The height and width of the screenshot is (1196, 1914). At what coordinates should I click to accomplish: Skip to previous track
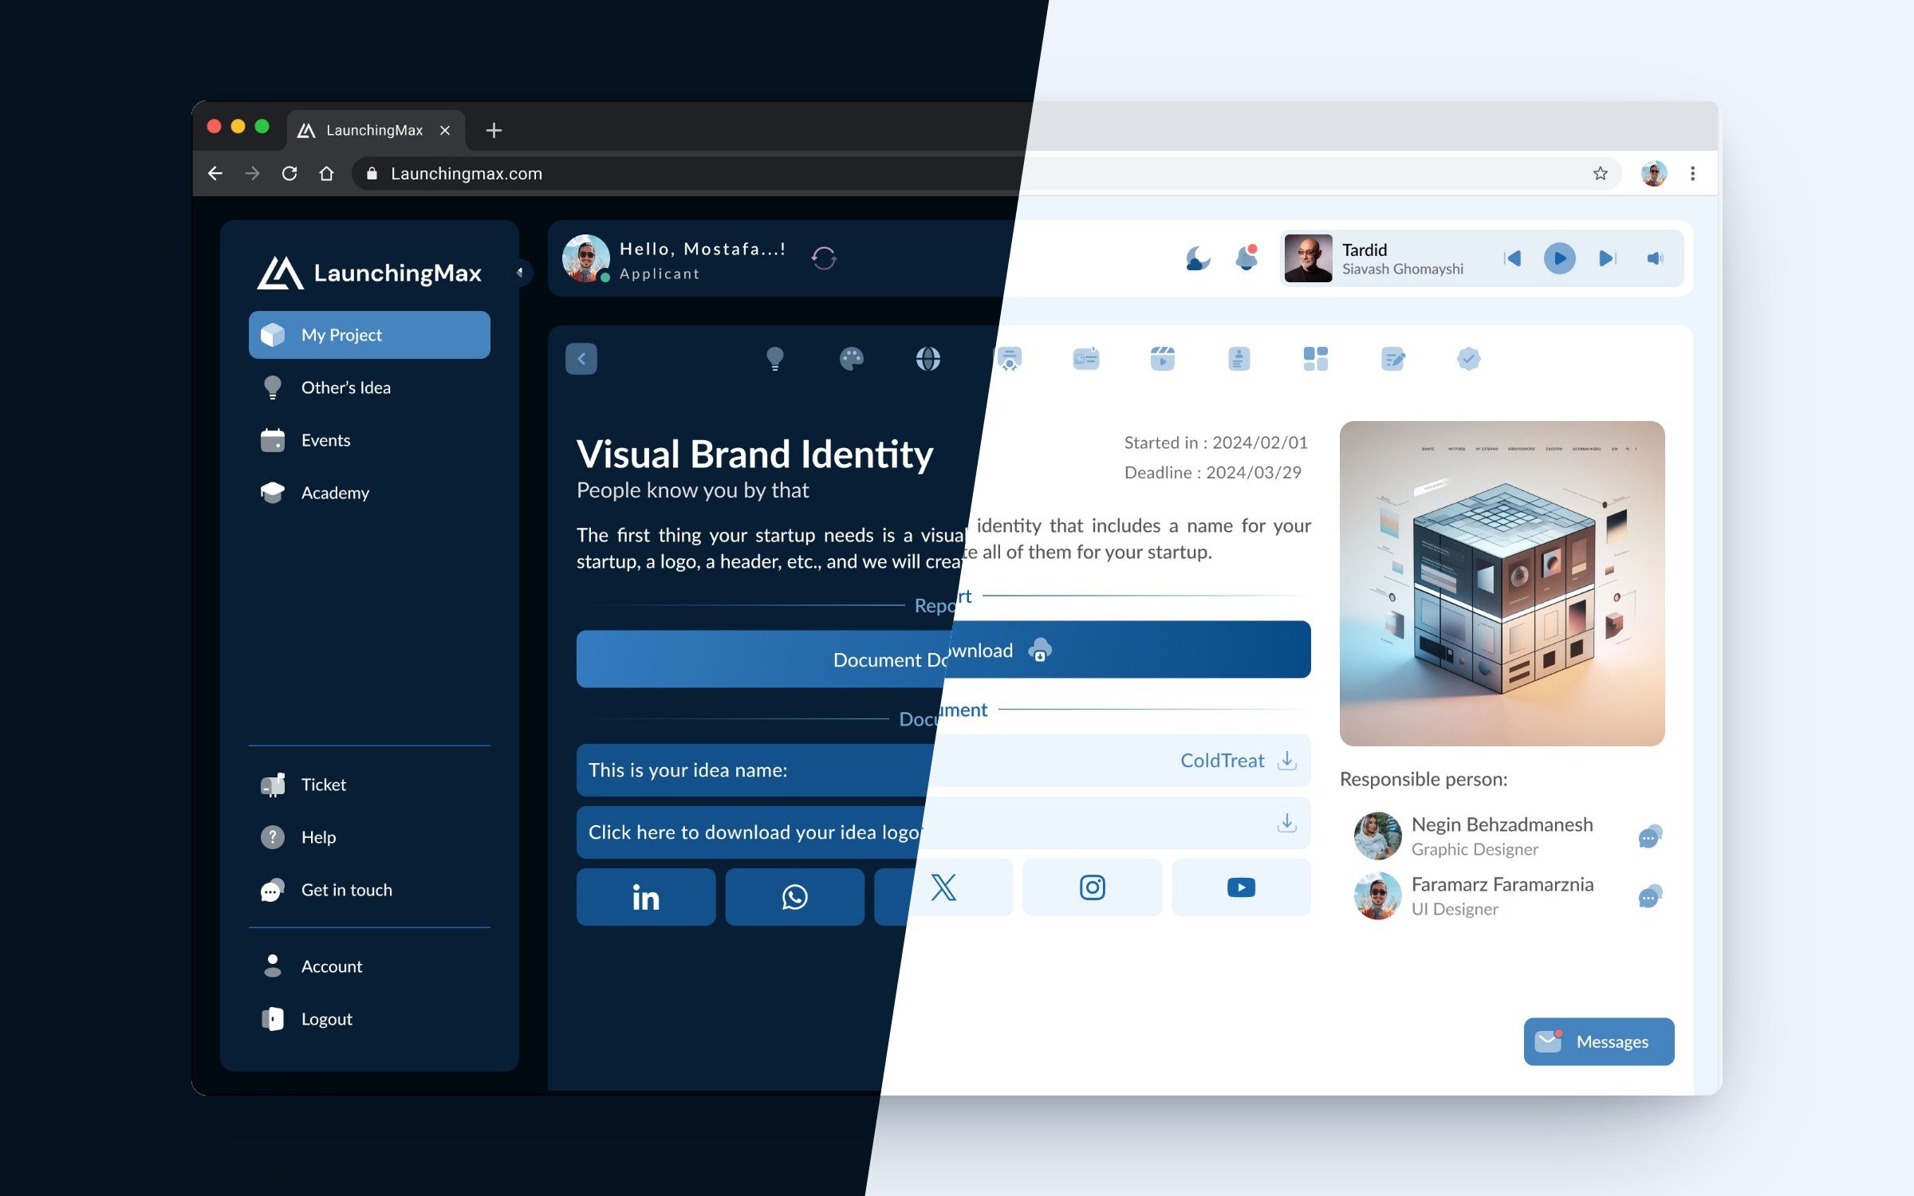(x=1512, y=258)
